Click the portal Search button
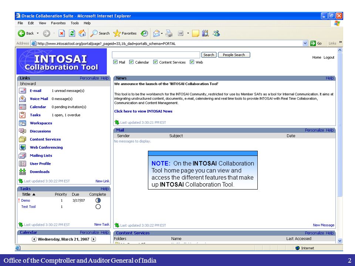Screen dimensions: 355x266 209,55
